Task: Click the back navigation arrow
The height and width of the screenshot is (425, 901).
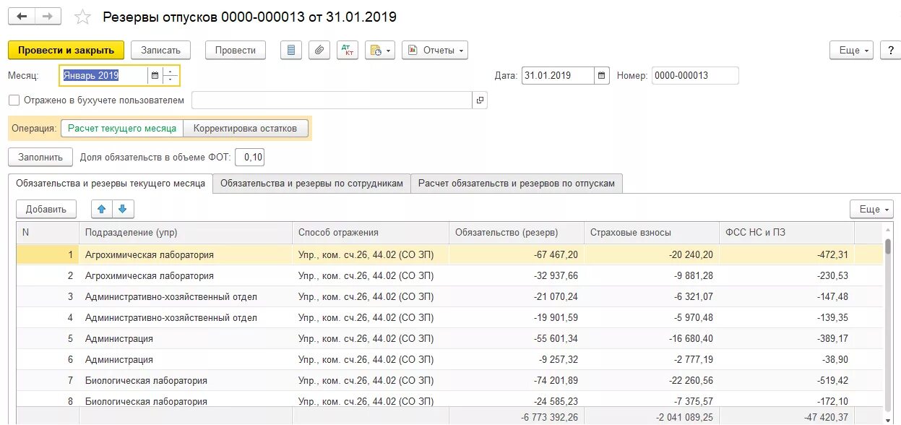Action: point(22,17)
